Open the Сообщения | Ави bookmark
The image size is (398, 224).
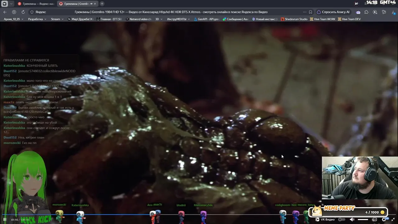(235, 19)
